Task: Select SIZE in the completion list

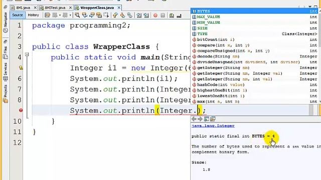Action: pos(254,28)
